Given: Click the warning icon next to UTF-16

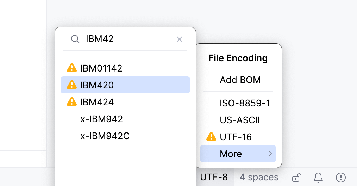Looking at the screenshot, I should [211, 137].
